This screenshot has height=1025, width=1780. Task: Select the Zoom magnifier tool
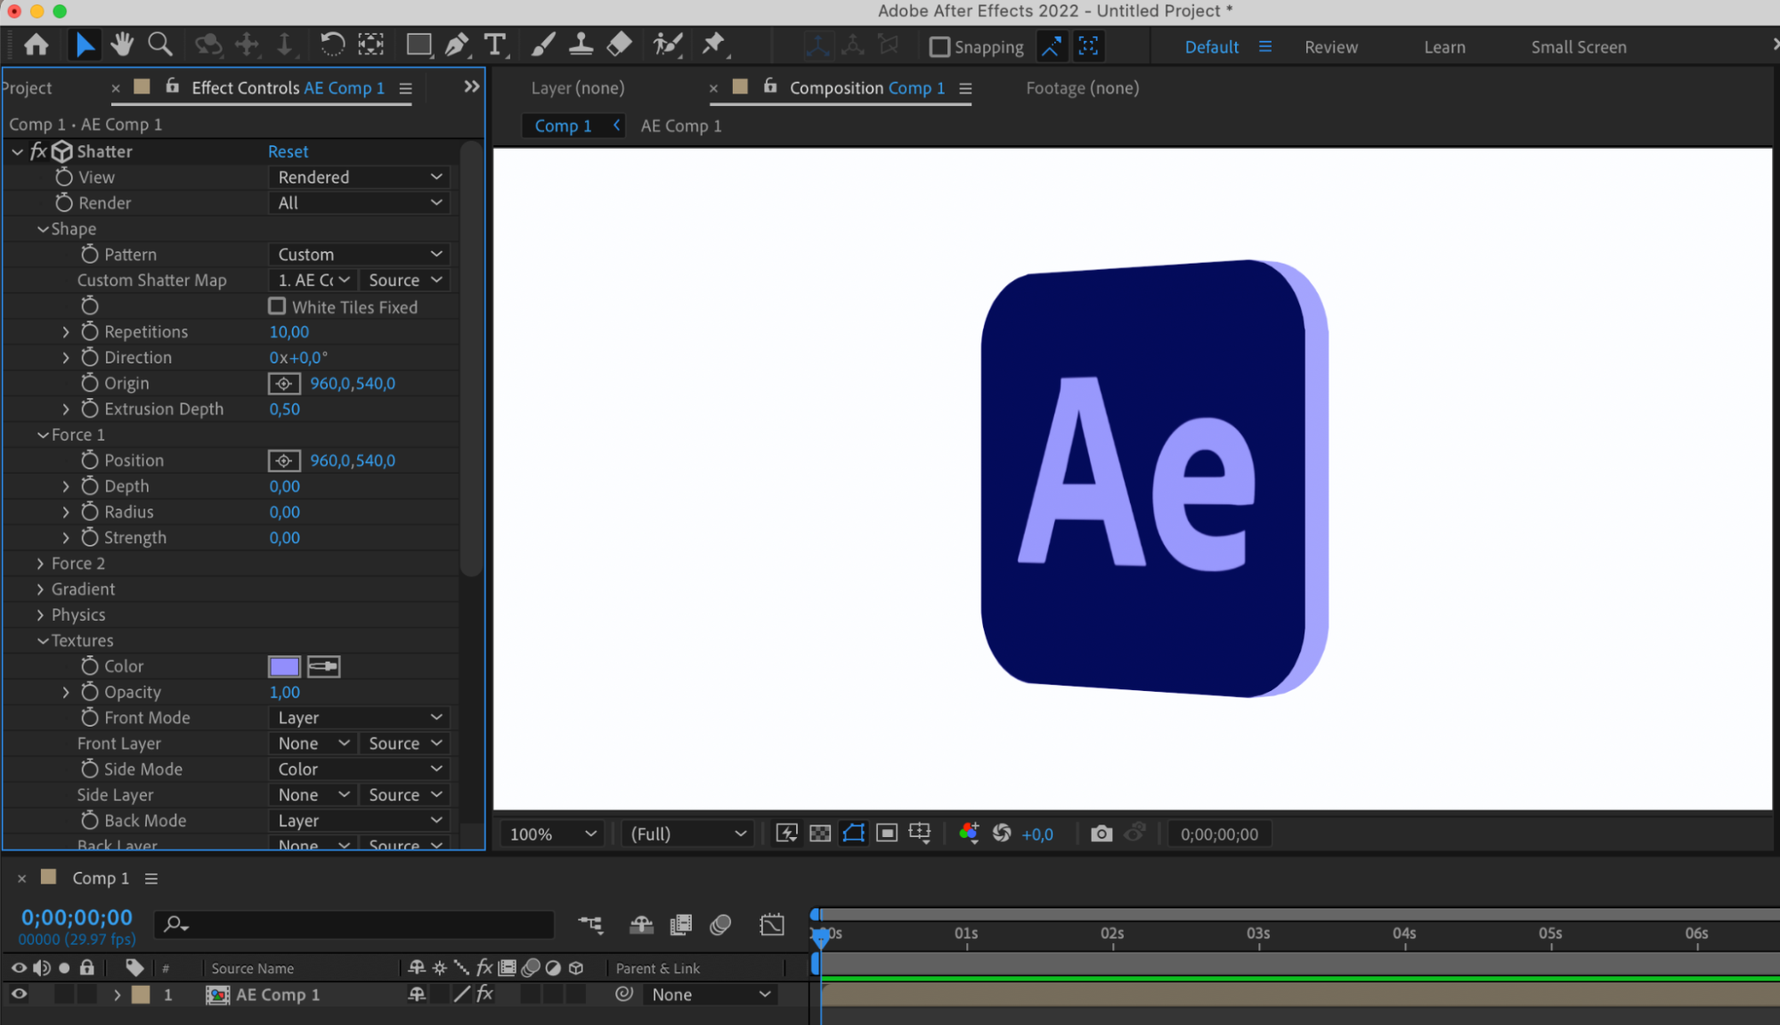tap(160, 45)
